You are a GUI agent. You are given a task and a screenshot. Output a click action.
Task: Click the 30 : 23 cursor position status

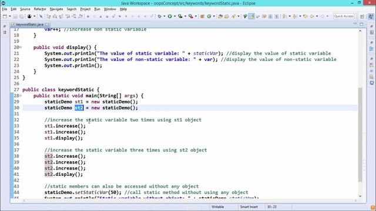(x=271, y=207)
